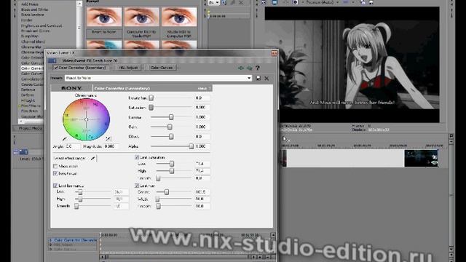Switch to Color Curves plug-in button
The image size is (466, 262).
click(x=162, y=68)
